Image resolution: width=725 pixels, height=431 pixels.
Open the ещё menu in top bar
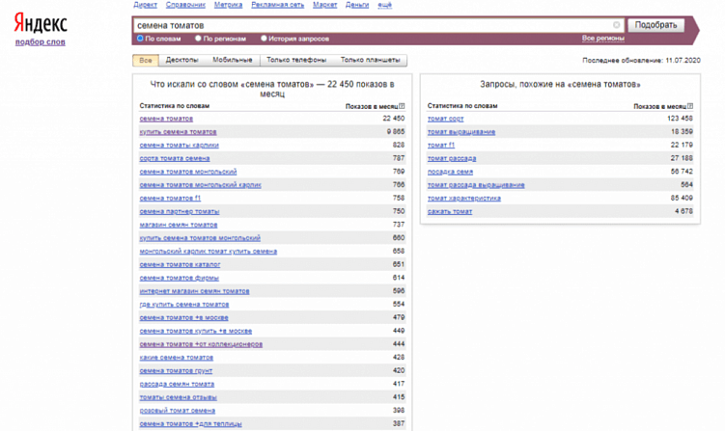[x=384, y=5]
